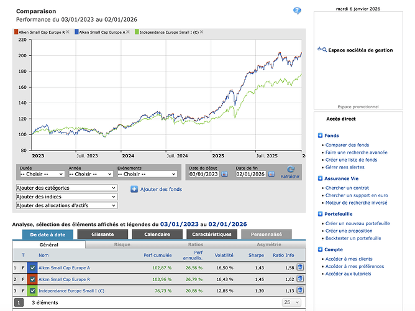Click Backtester un portefeuille link
This screenshot has width=415, height=311.
point(353,238)
